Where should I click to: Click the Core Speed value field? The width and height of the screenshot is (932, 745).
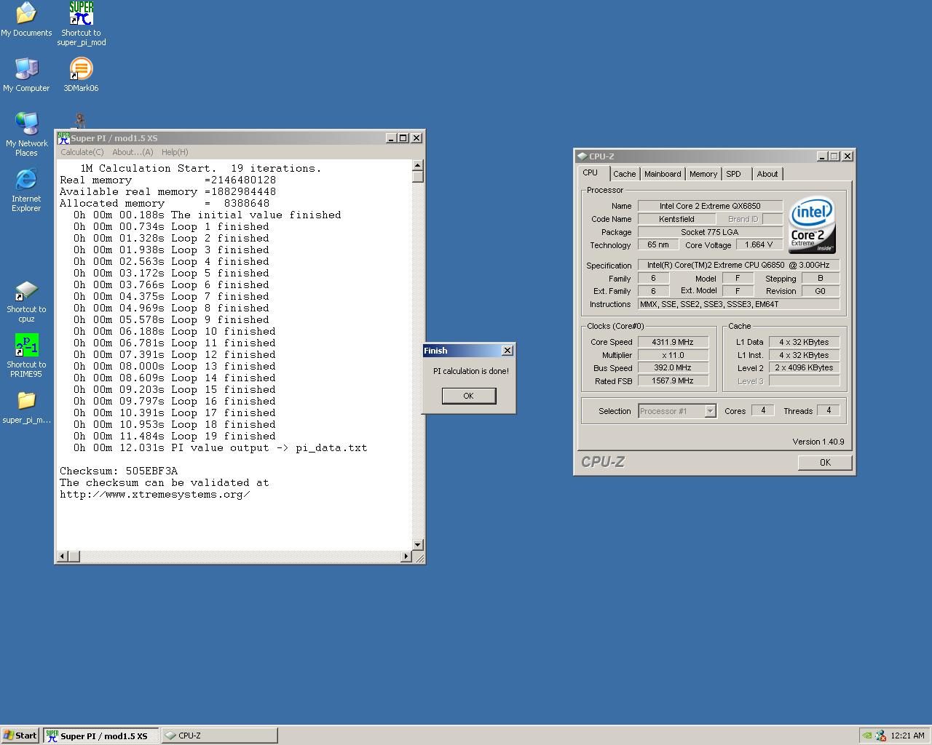pos(673,342)
